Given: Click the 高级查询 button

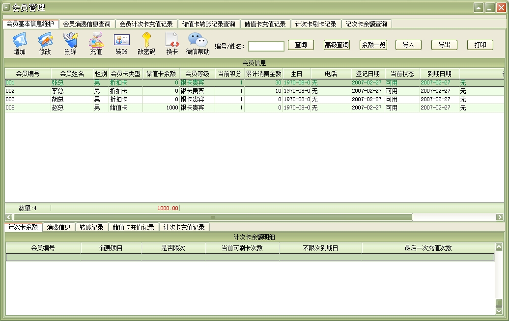Looking at the screenshot, I should (x=337, y=45).
